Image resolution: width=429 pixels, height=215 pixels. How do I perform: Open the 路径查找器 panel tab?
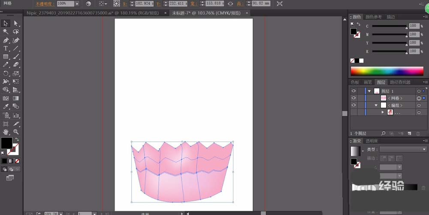coord(400,82)
